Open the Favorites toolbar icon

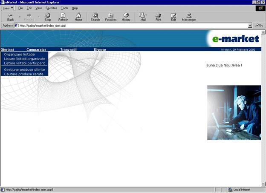click(x=110, y=15)
